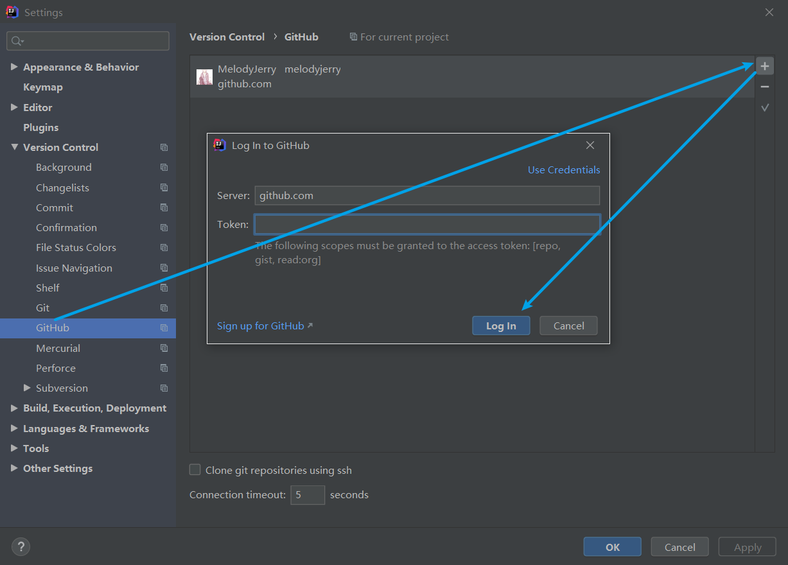The width and height of the screenshot is (788, 565).
Task: Click the IntelliJ logo in the login dialog
Action: pyautogui.click(x=220, y=145)
